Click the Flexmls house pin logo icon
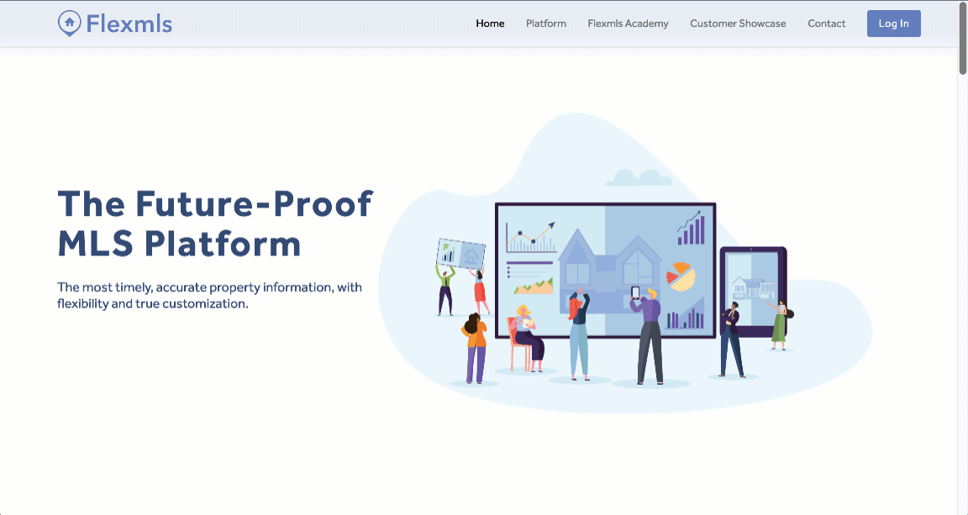The width and height of the screenshot is (968, 515). pos(69,24)
